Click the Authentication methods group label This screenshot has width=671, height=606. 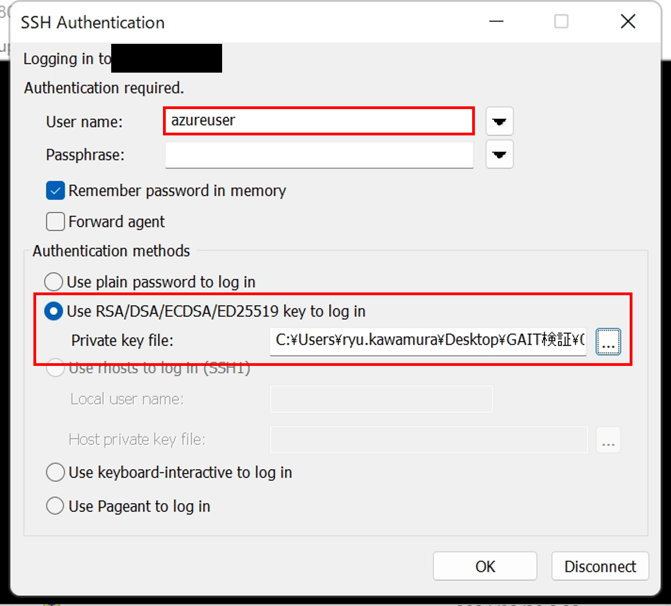tap(111, 251)
